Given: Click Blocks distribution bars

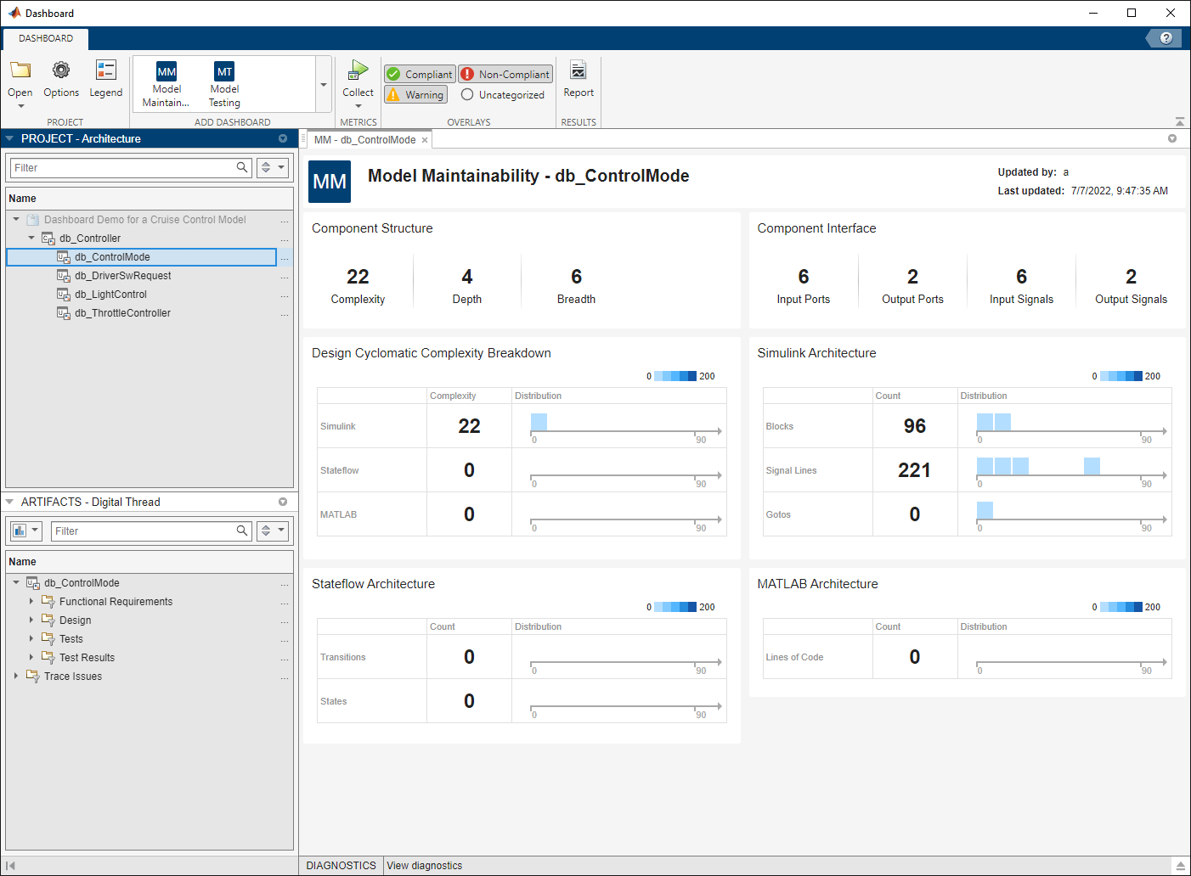Looking at the screenshot, I should pos(994,422).
